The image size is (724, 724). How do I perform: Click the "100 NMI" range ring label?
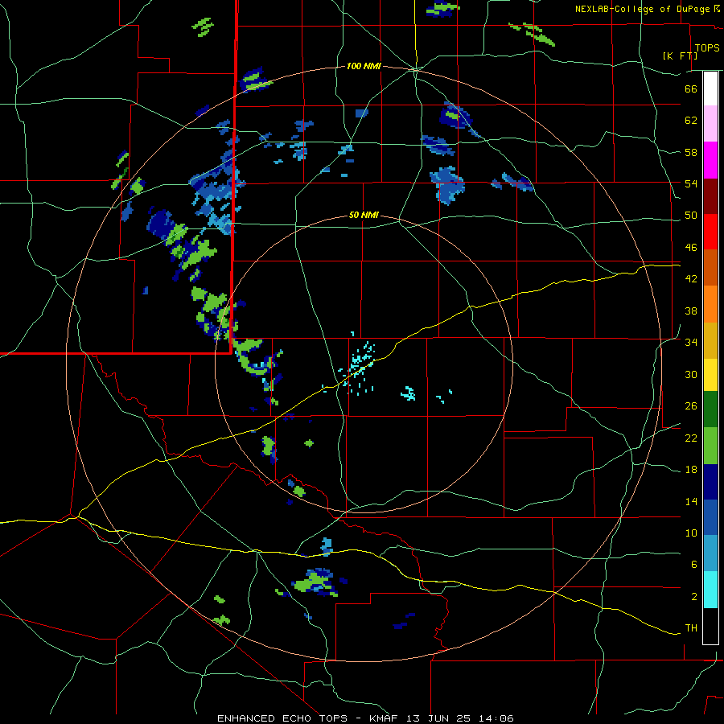point(364,66)
